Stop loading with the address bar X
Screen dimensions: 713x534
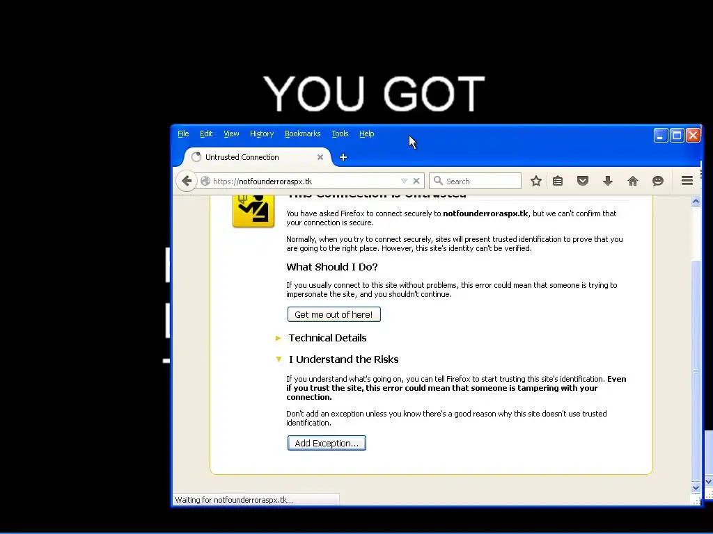click(416, 181)
